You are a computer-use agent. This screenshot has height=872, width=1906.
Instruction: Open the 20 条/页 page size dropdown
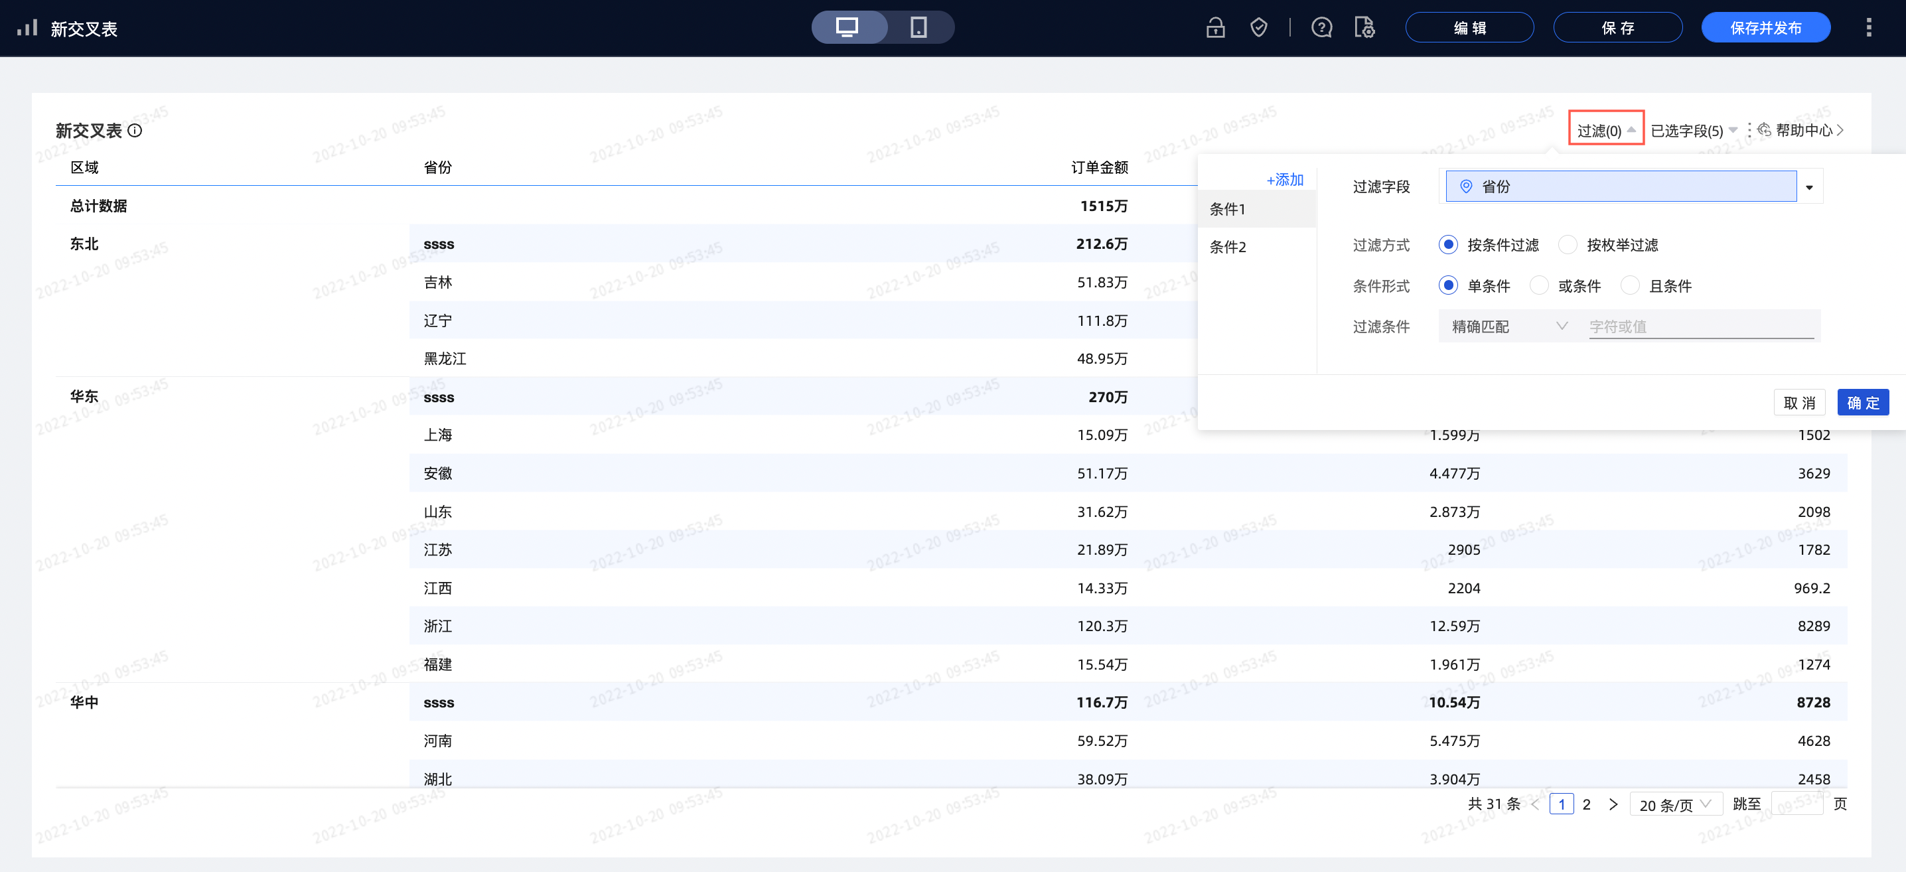[1675, 805]
